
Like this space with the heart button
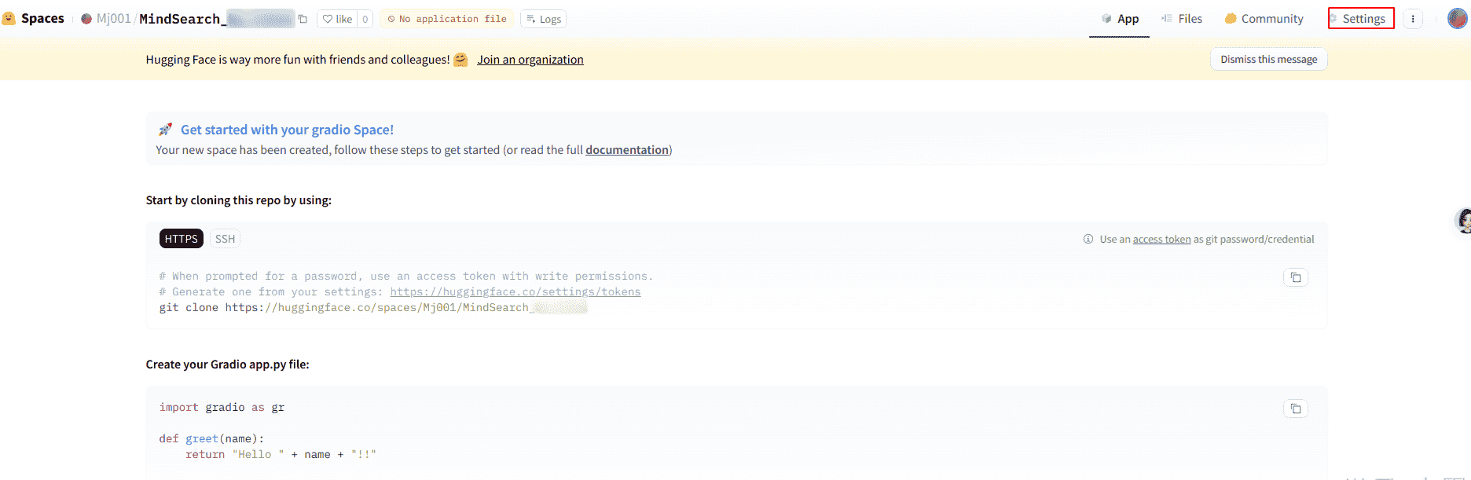[x=337, y=19]
